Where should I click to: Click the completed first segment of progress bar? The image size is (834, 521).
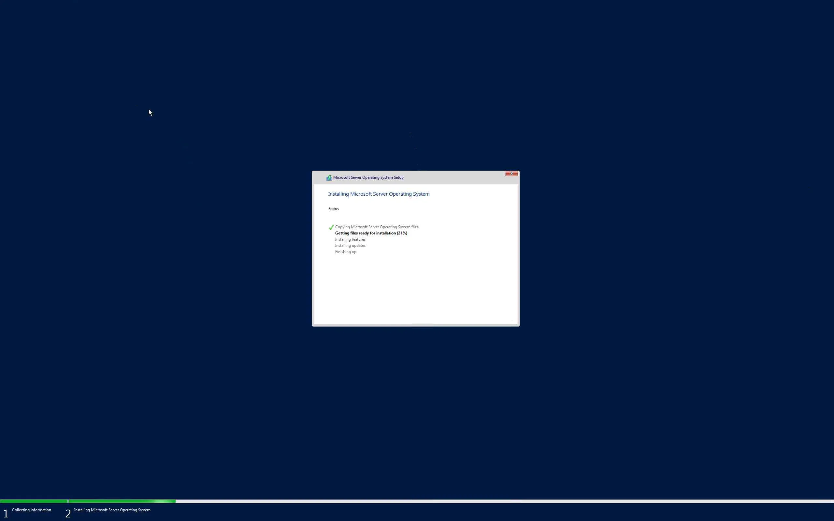coord(34,501)
